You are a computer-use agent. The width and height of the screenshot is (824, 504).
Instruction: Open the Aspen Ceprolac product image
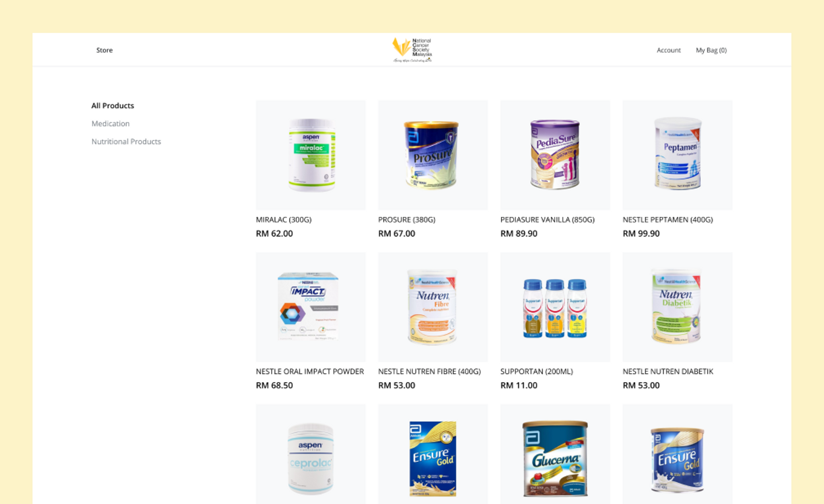(x=311, y=454)
